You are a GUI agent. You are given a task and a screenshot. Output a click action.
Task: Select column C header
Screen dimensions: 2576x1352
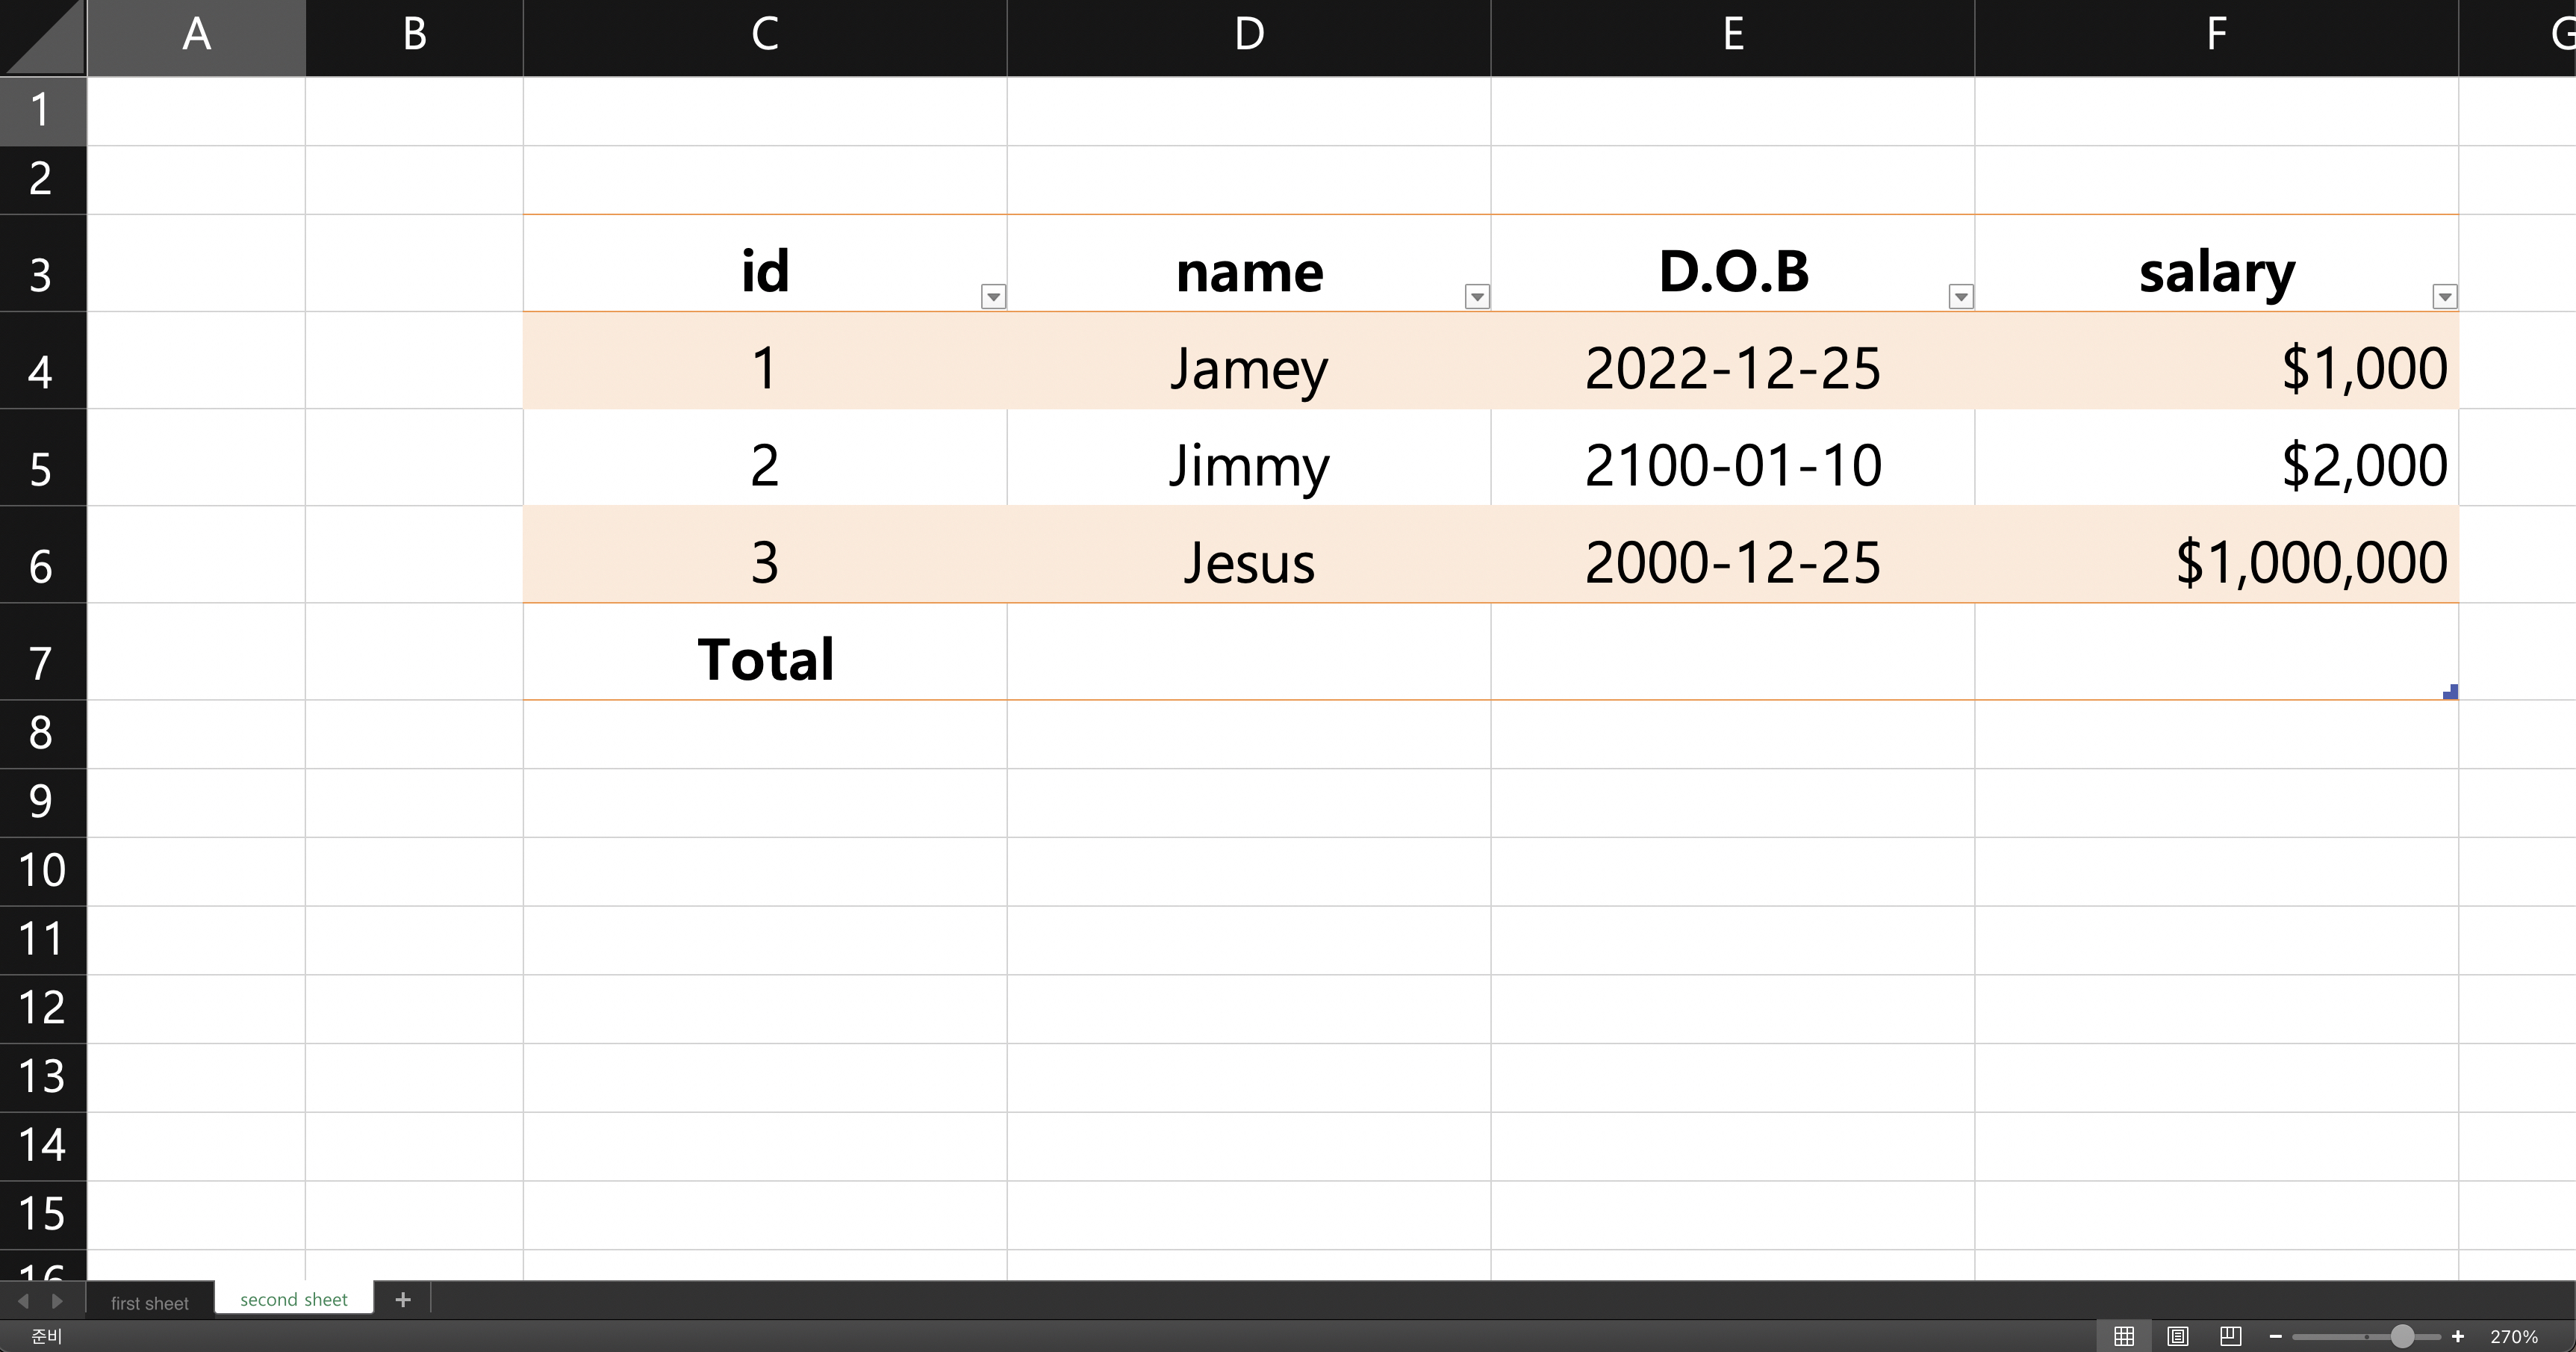point(765,35)
